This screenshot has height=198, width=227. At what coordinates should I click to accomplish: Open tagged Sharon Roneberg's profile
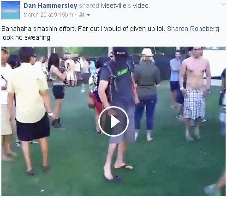click(193, 29)
